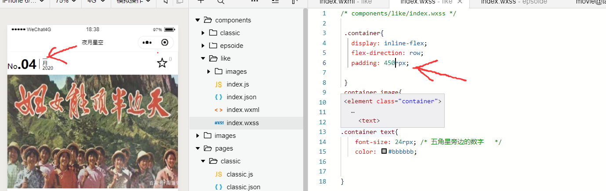Screen dimensions: 606x191
Task: Click the '.container text{' selector line
Action: coord(369,132)
